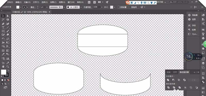Open the 对象(O) menu

(27, 2)
